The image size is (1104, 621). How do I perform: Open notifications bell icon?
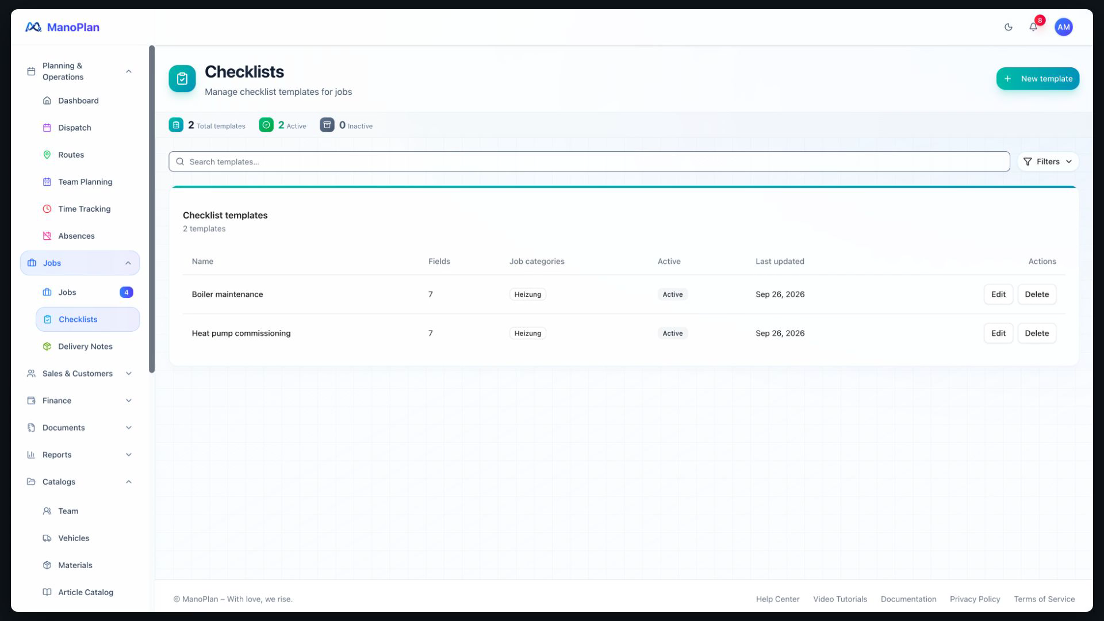coord(1033,27)
